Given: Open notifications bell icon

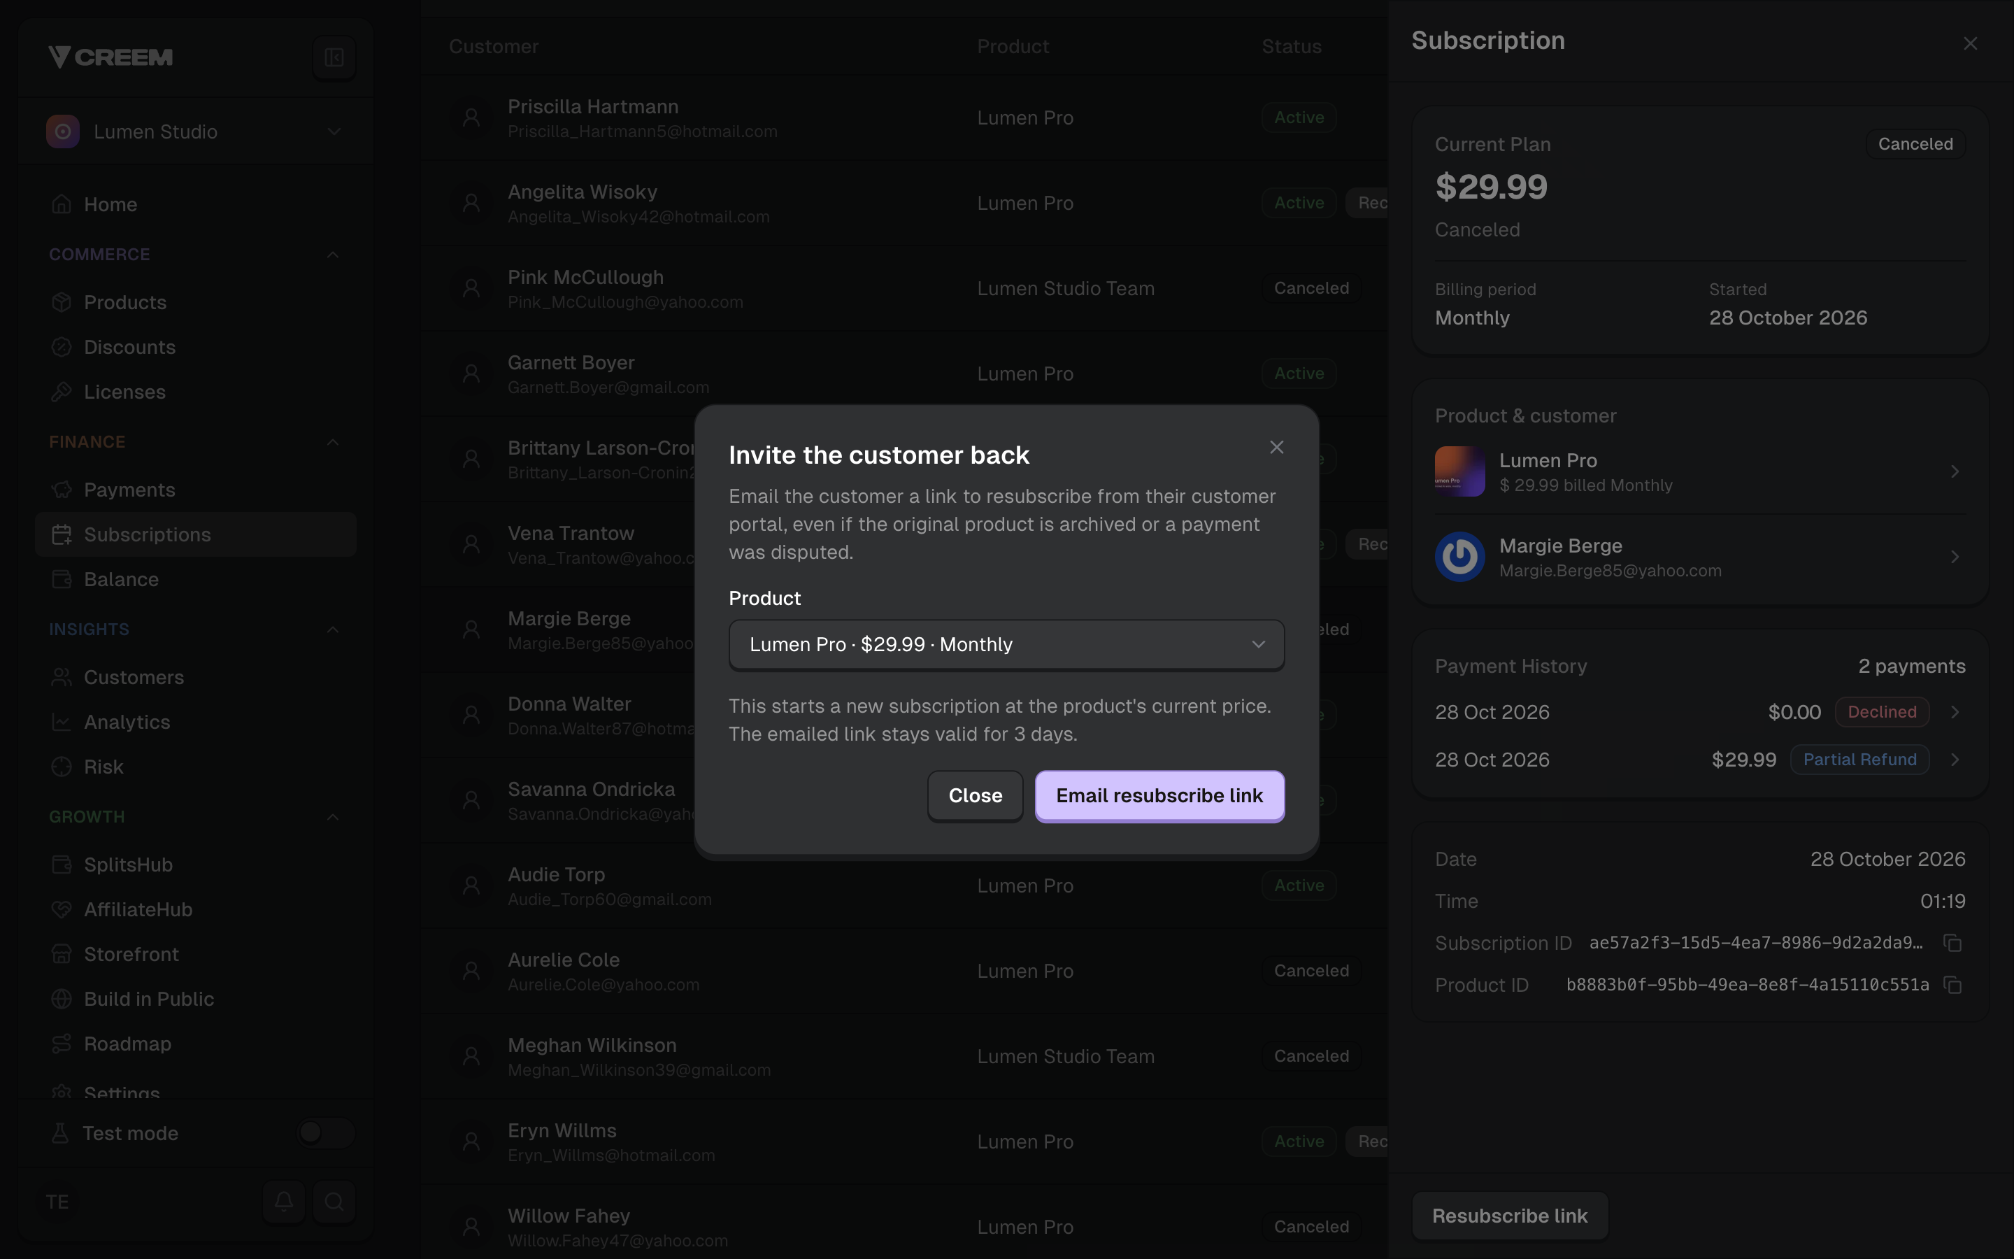Looking at the screenshot, I should (x=284, y=1202).
